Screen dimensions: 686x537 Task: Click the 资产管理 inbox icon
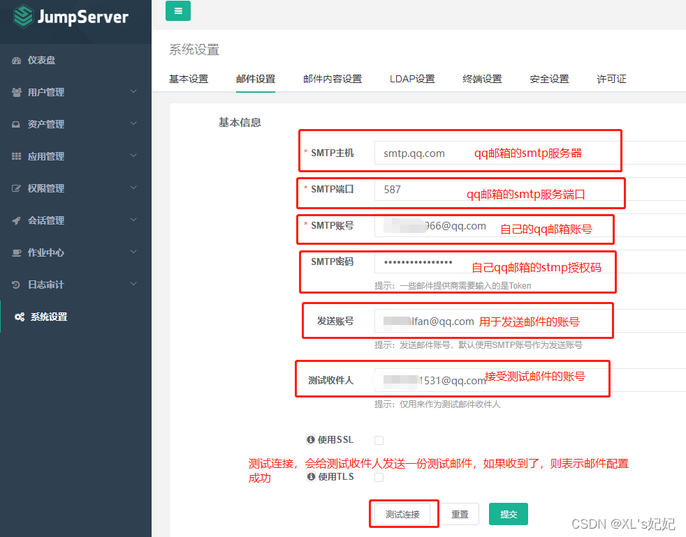pos(16,124)
